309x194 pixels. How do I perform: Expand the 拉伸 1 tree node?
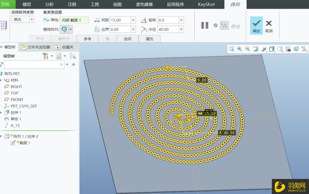tap(1, 113)
